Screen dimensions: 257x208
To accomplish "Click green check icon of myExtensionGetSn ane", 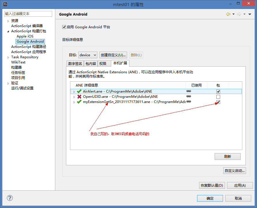I will (79, 102).
